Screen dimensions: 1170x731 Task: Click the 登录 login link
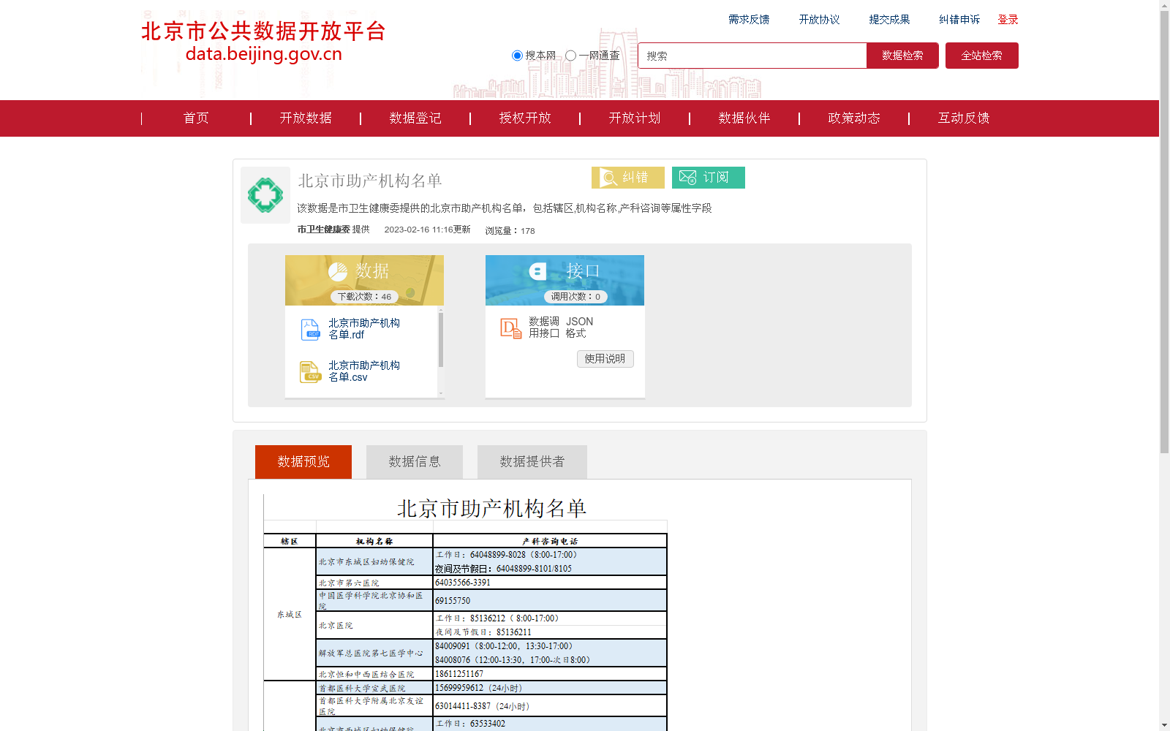pyautogui.click(x=1008, y=20)
